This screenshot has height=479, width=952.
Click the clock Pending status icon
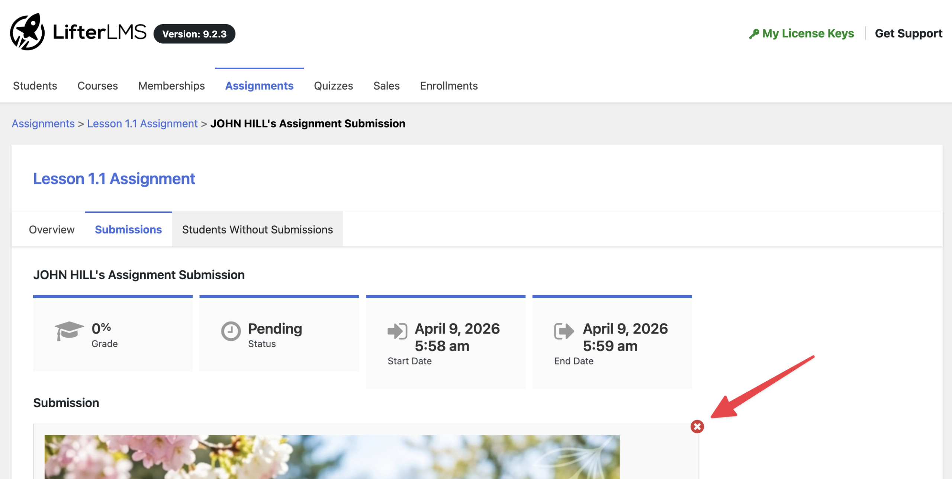pyautogui.click(x=231, y=331)
